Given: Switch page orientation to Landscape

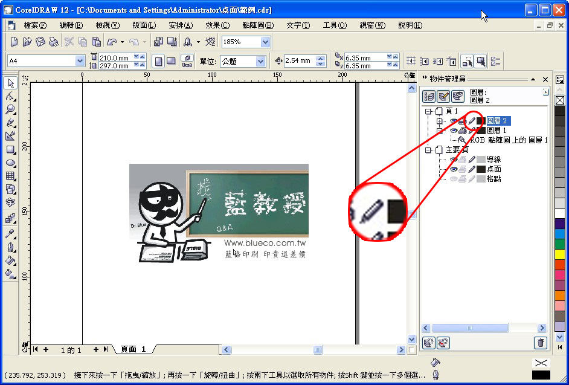Looking at the screenshot, I should 172,62.
